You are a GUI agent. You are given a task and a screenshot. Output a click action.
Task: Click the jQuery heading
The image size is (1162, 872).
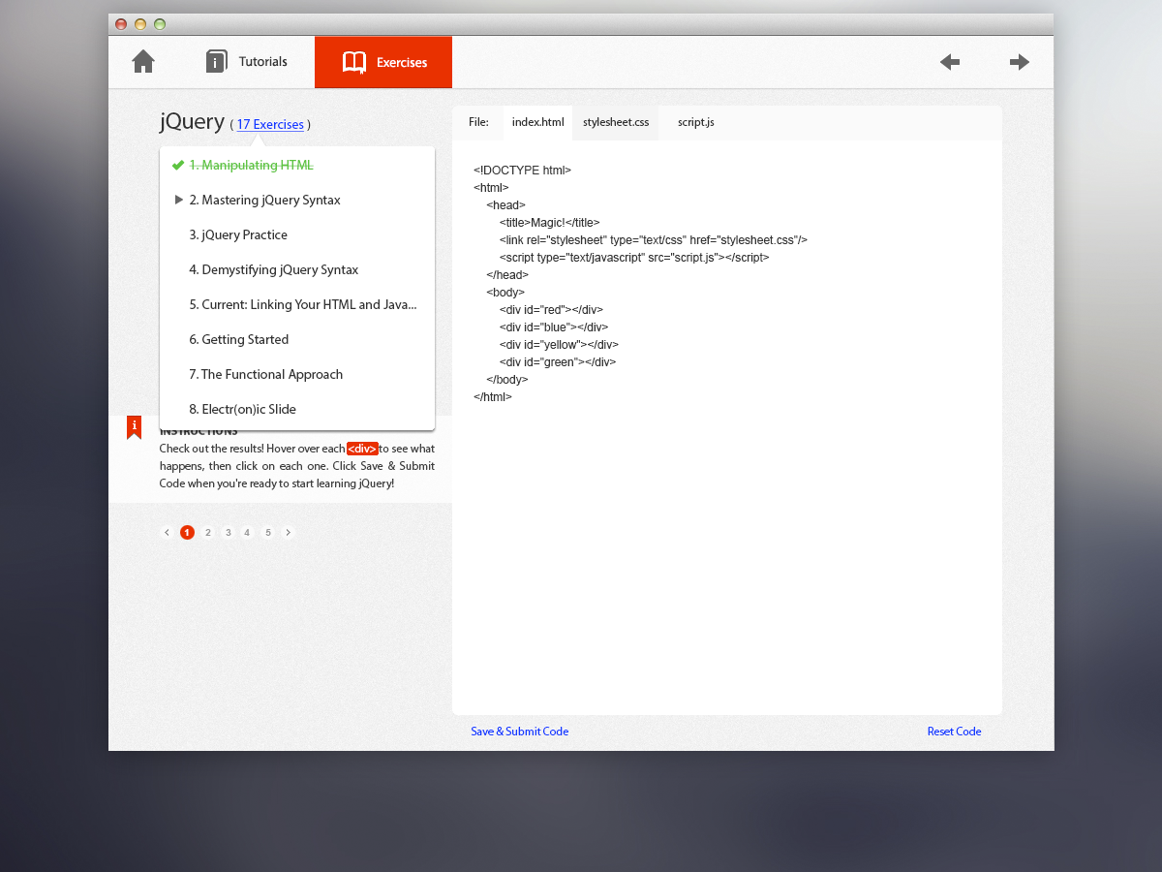pos(193,122)
